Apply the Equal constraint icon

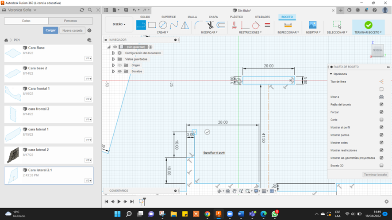click(267, 25)
